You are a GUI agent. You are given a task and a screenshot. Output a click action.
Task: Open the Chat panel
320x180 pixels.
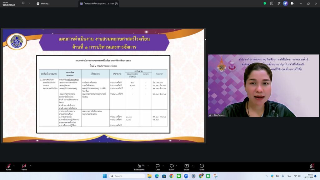[157, 167]
